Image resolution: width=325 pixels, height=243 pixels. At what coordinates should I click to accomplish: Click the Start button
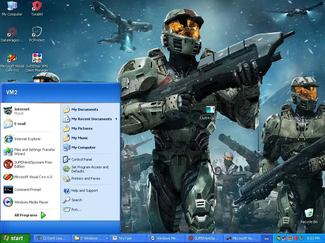(x=15, y=238)
